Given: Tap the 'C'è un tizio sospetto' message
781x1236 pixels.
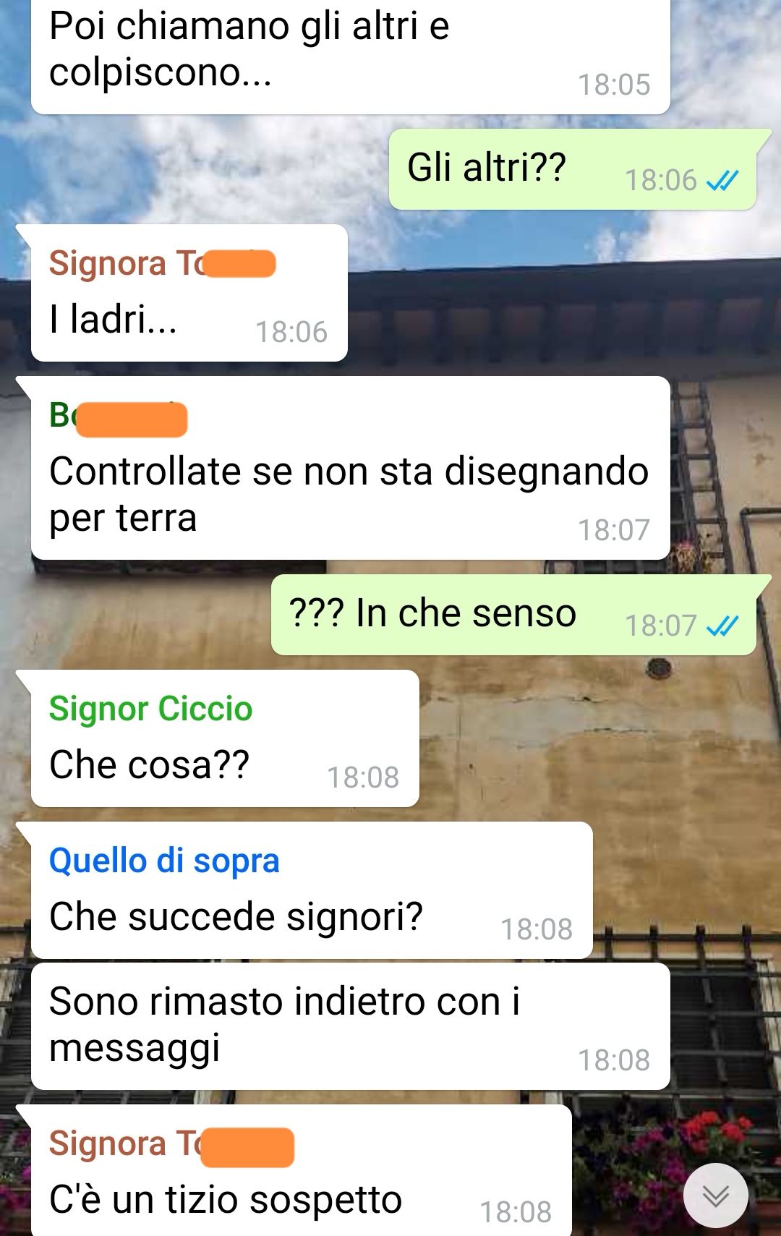Looking at the screenshot, I should (301, 1170).
